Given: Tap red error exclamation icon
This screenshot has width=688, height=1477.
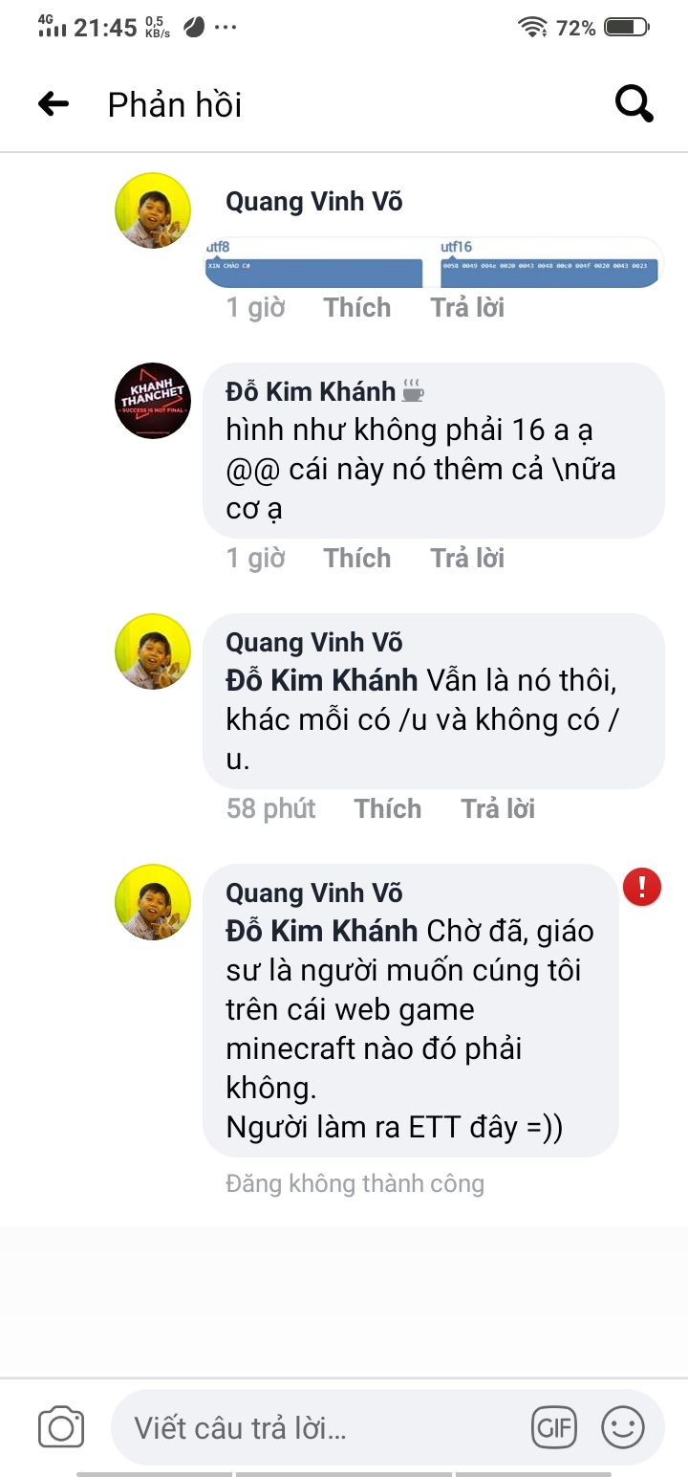Looking at the screenshot, I should [x=642, y=886].
